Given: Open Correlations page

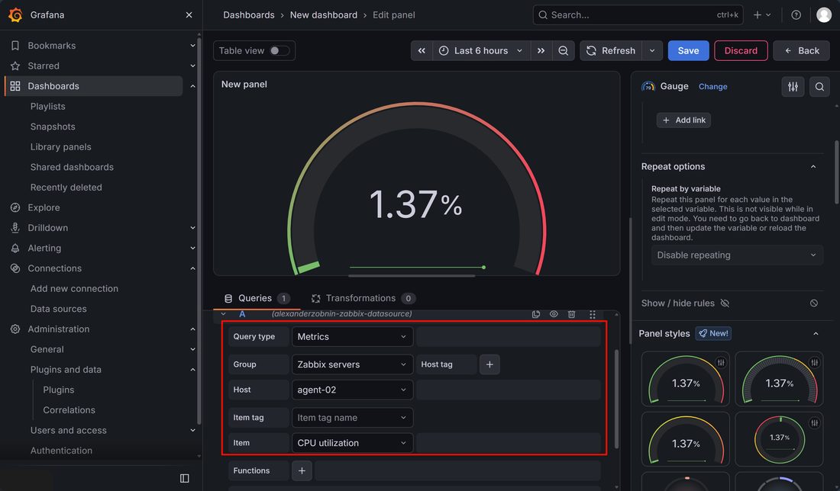Looking at the screenshot, I should click(69, 410).
